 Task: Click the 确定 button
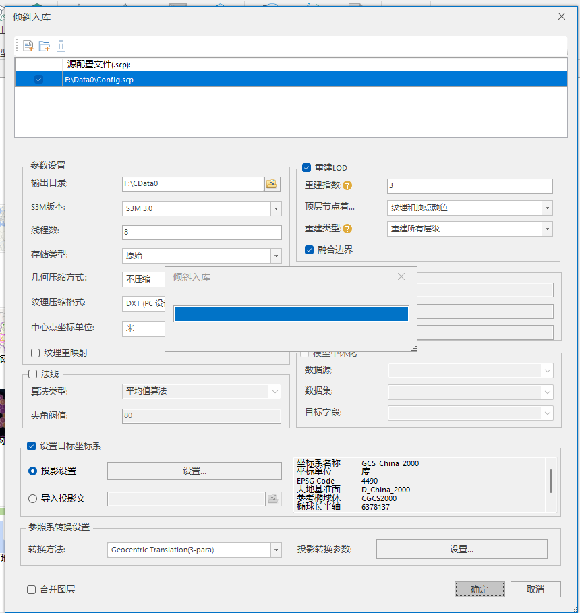coord(480,589)
